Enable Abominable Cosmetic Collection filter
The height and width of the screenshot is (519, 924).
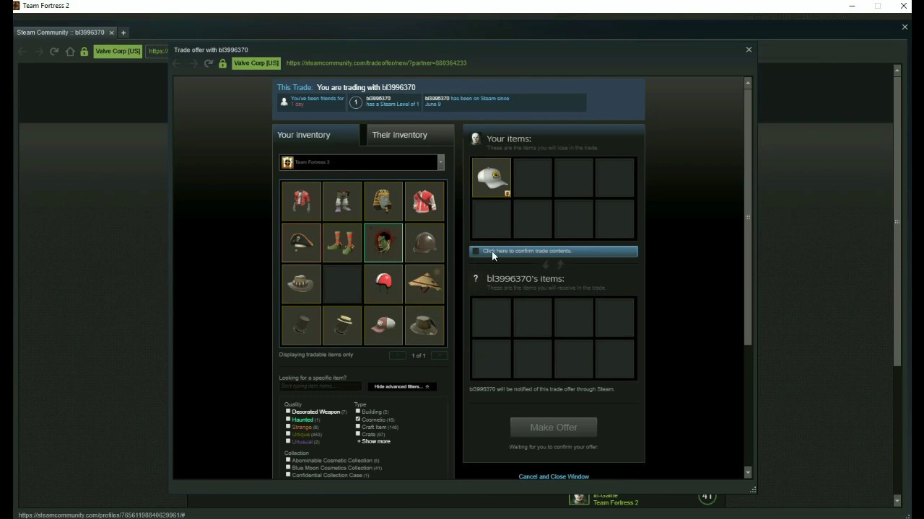click(x=288, y=460)
